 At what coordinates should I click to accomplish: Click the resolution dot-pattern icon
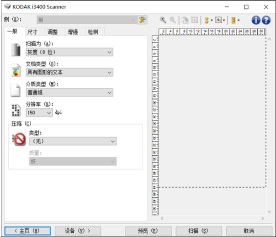(16, 111)
